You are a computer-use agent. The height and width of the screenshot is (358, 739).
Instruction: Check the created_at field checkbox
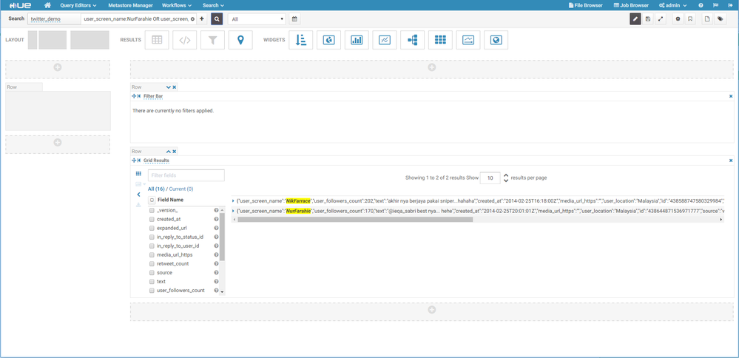pos(152,220)
